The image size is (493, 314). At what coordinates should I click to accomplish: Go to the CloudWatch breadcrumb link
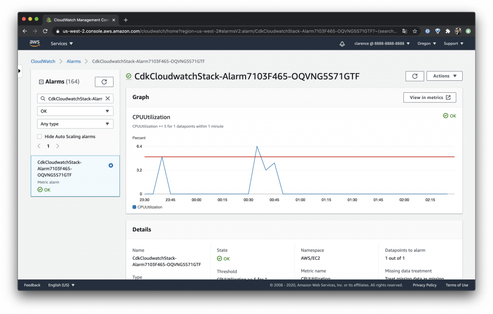tap(43, 61)
